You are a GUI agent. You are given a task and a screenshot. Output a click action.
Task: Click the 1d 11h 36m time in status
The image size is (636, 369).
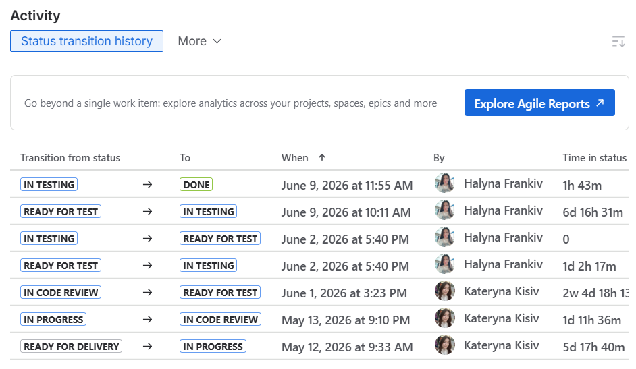click(x=592, y=320)
